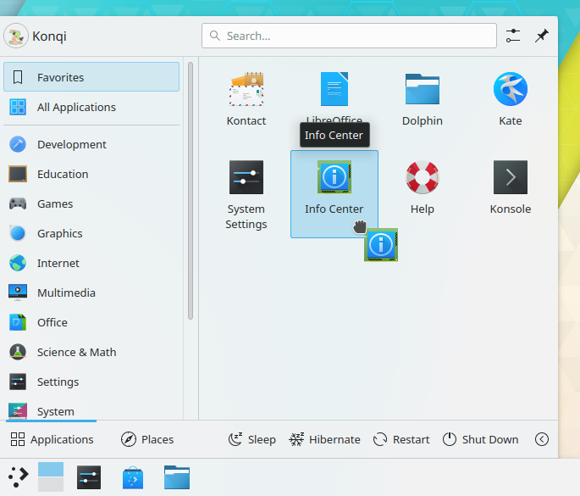Launch LibreOffice from Favorites
Viewport: 580px width, 496px height.
tap(334, 89)
